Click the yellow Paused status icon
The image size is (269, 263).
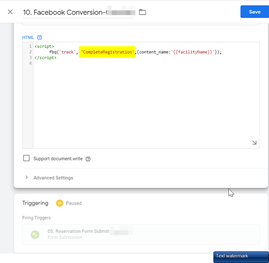coord(59,203)
